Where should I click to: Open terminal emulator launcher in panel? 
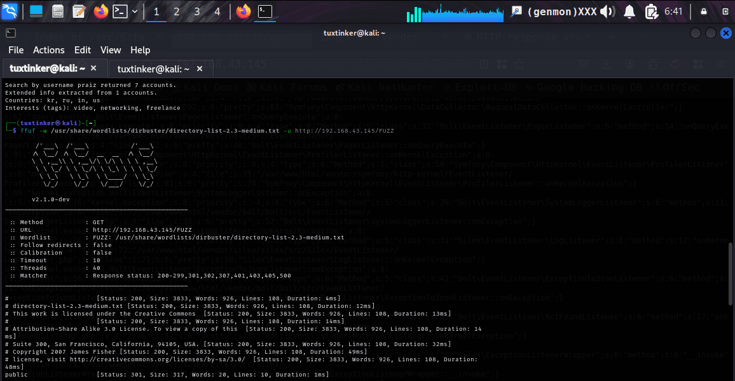120,11
